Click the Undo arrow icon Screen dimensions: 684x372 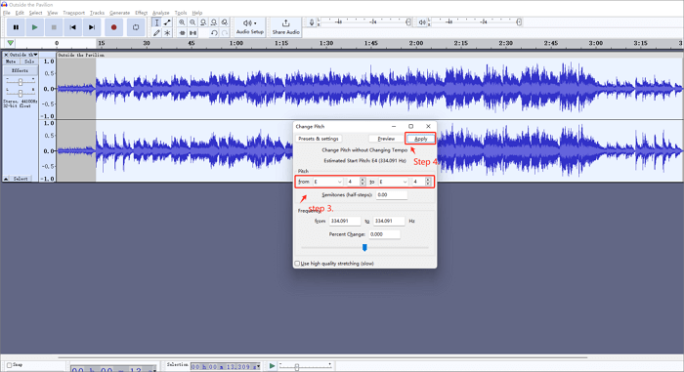coord(214,32)
